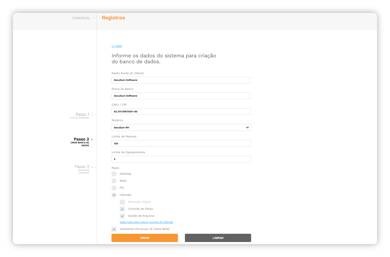
Task: Click the Passo 1 step indicator dot
Action: click(x=92, y=115)
